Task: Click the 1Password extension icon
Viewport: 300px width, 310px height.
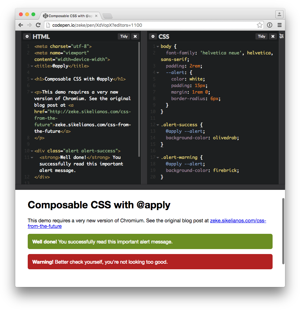Action: pyautogui.click(x=270, y=25)
